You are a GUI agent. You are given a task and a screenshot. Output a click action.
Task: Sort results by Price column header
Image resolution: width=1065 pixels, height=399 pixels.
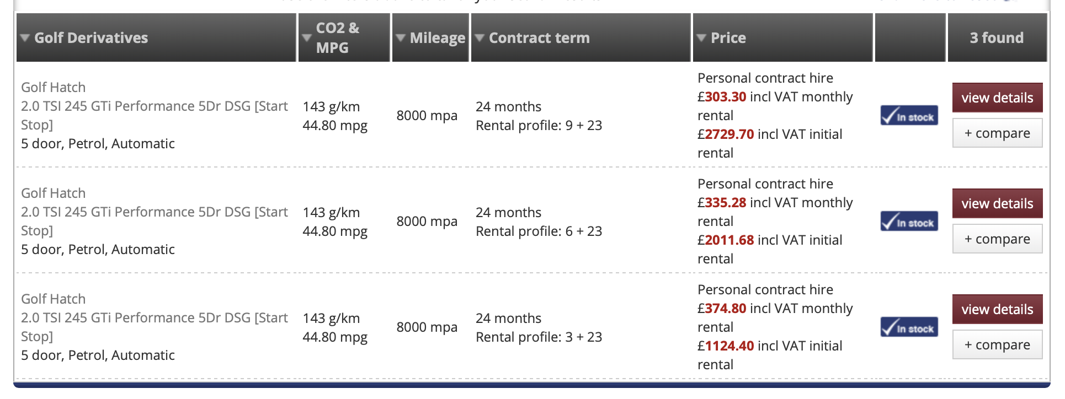(728, 38)
